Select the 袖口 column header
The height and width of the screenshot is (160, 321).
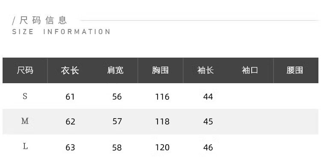coord(250,70)
